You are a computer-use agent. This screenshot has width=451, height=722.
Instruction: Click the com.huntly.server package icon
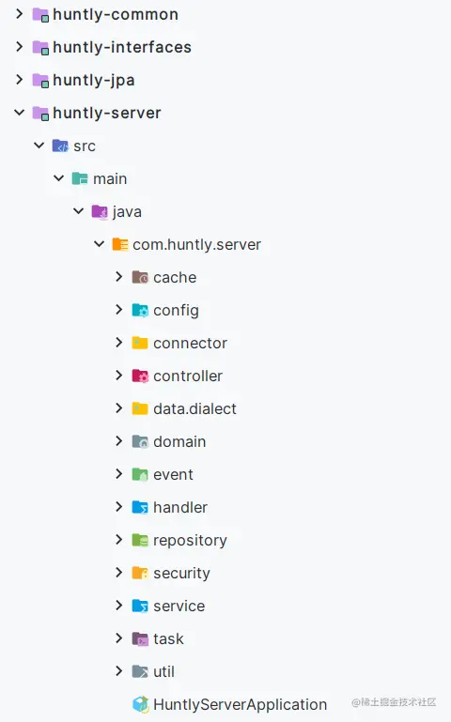click(120, 244)
